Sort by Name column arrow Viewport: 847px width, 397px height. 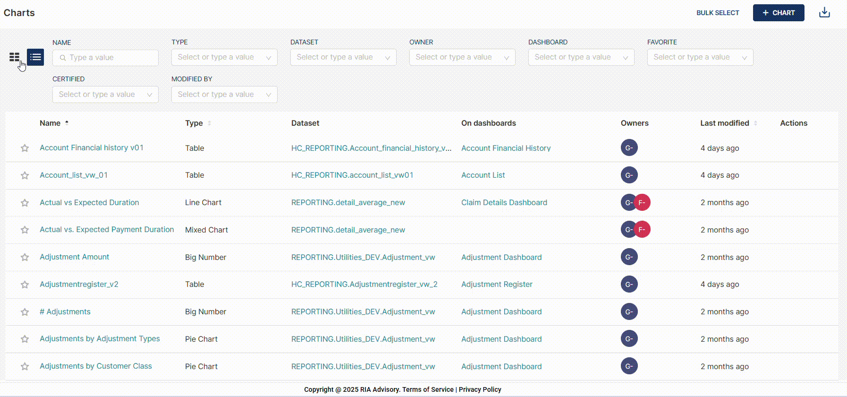(x=67, y=123)
